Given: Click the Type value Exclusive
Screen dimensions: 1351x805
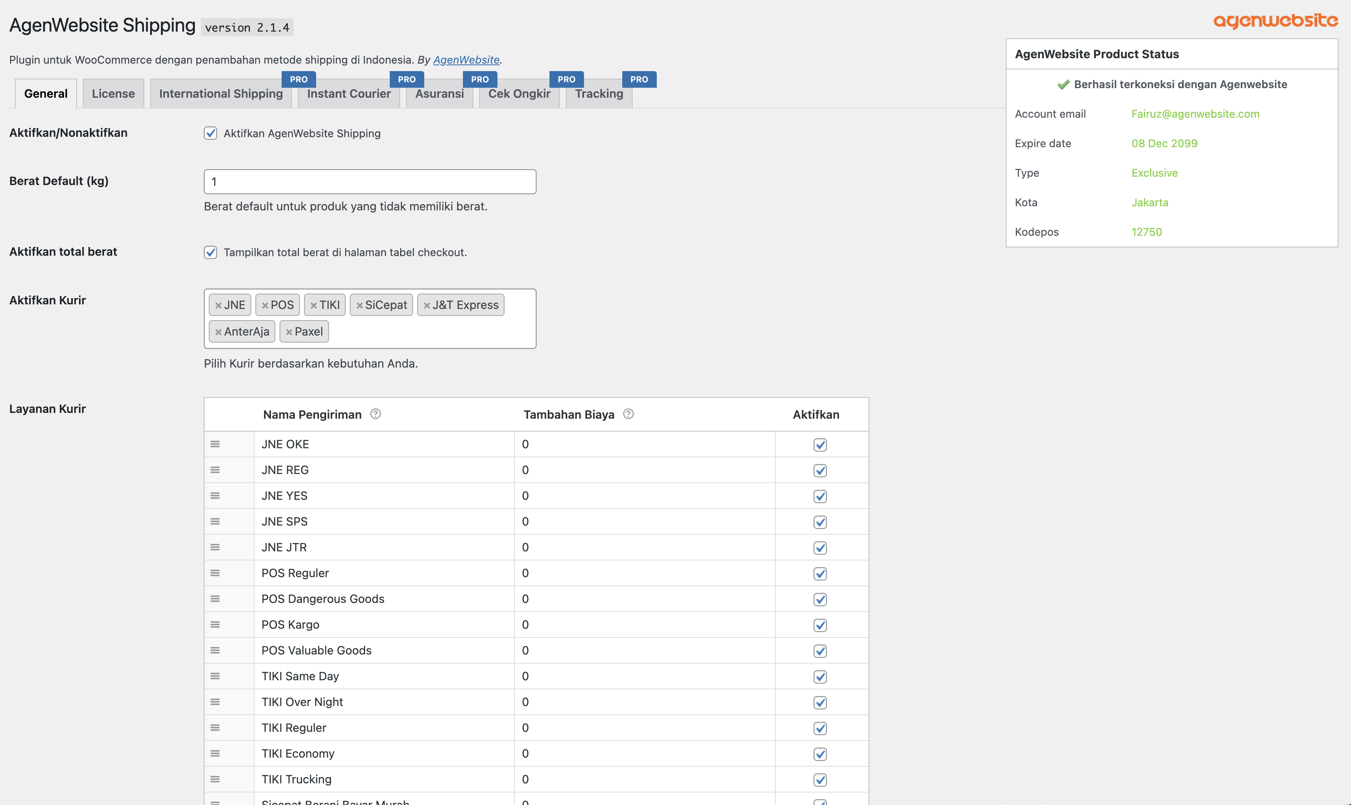Looking at the screenshot, I should point(1155,173).
